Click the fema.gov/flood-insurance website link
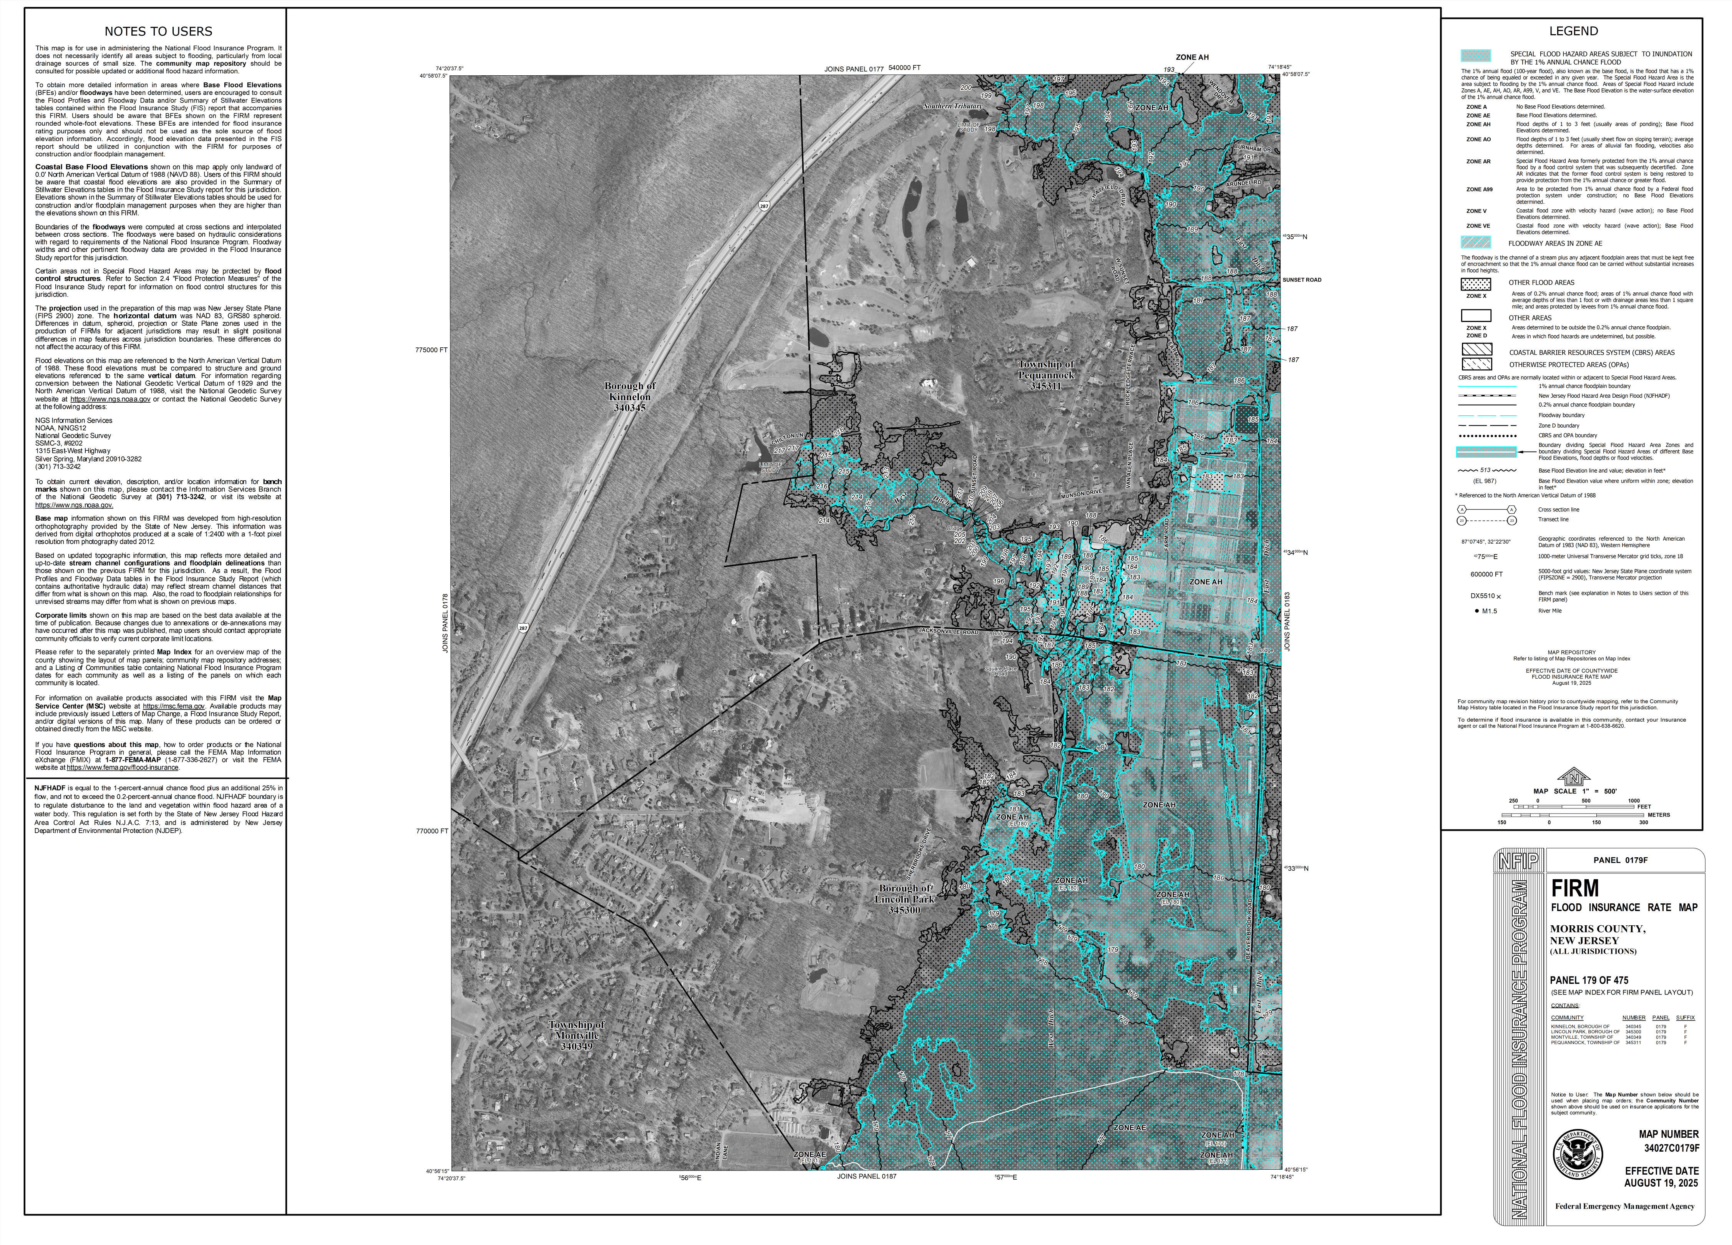This screenshot has width=1732, height=1245. (x=122, y=768)
